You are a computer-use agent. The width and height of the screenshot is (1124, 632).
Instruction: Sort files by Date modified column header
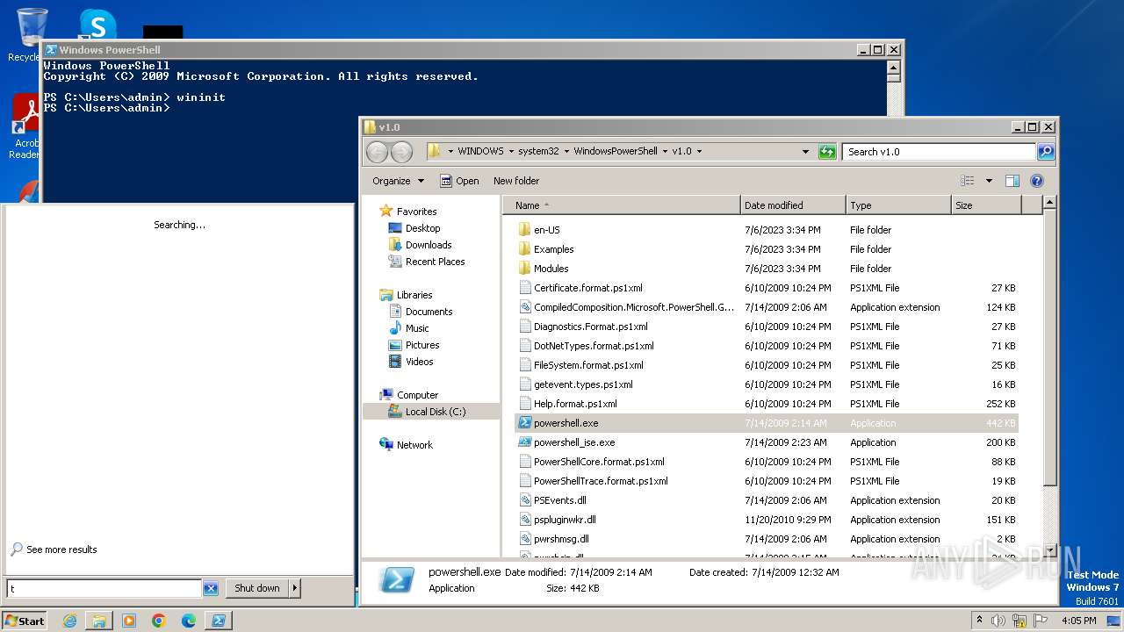(x=793, y=205)
